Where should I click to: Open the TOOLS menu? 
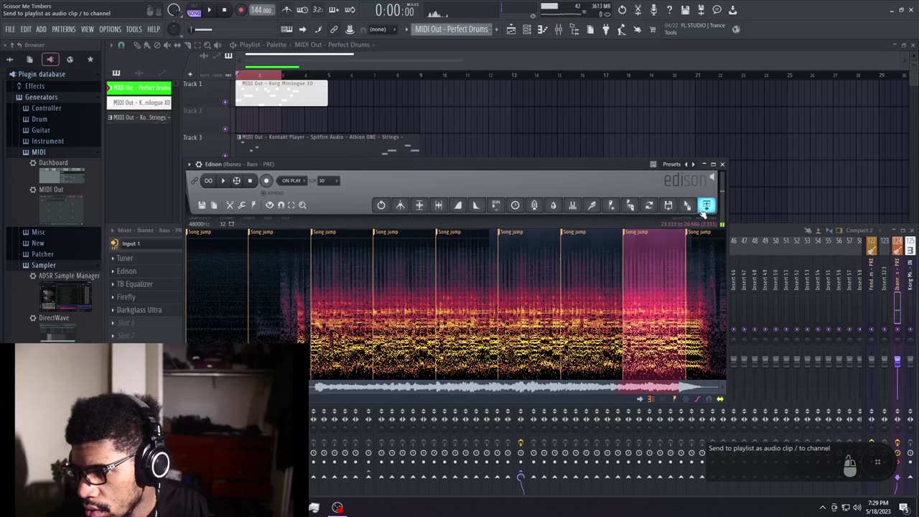coord(134,29)
